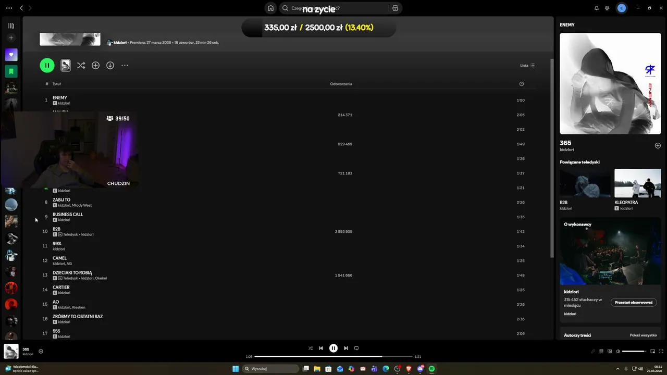Screen dimensions: 667x375
Task: Open Discord from the taskbar
Action: pyautogui.click(x=420, y=369)
